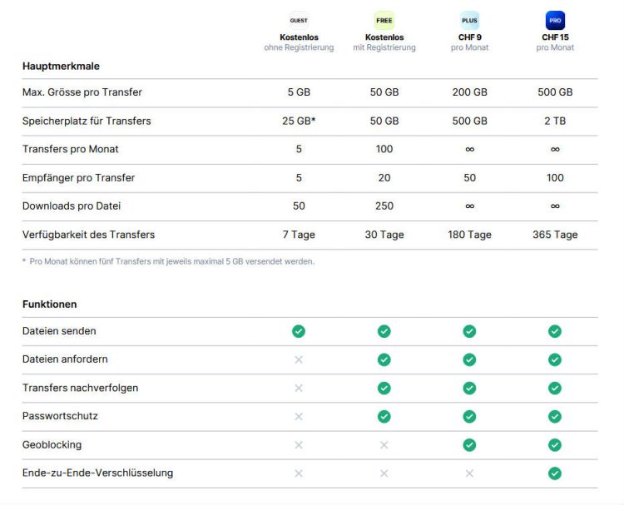Click PLUS checkmark in Geoblocking row
Screen dimensions: 624x505
click(x=469, y=445)
